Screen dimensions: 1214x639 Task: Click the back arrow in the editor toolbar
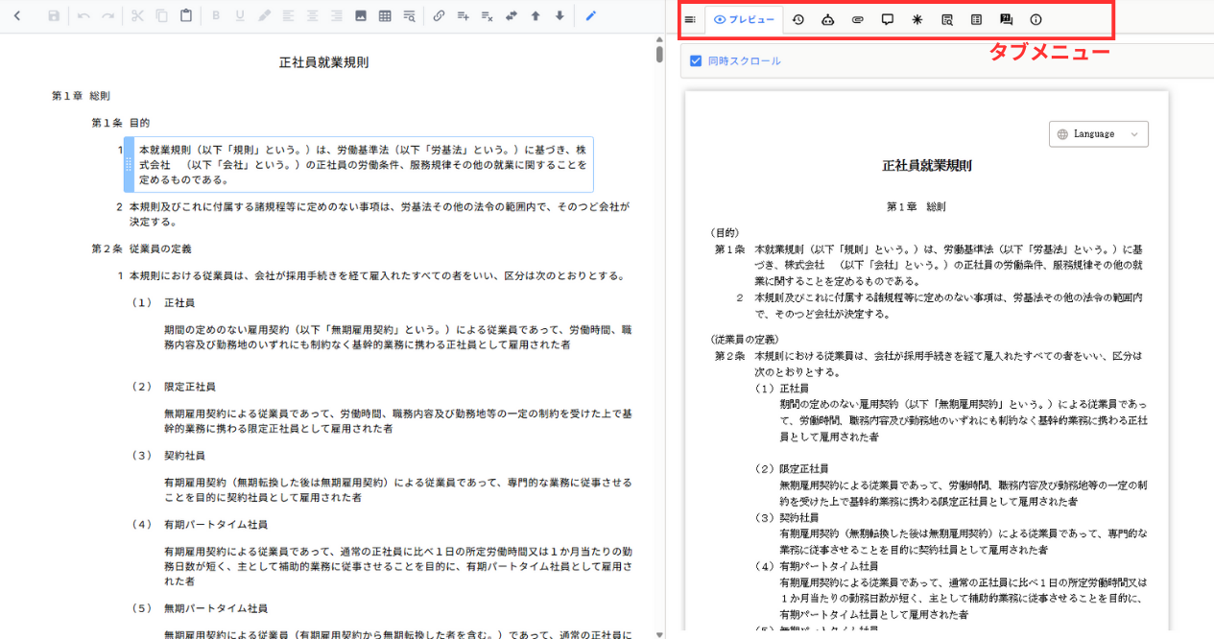[x=17, y=16]
